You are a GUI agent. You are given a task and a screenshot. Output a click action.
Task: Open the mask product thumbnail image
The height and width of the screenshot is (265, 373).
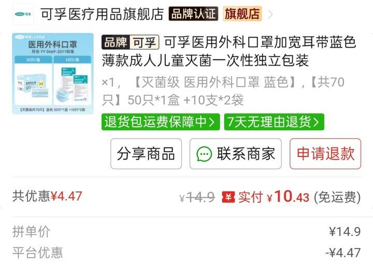point(53,73)
